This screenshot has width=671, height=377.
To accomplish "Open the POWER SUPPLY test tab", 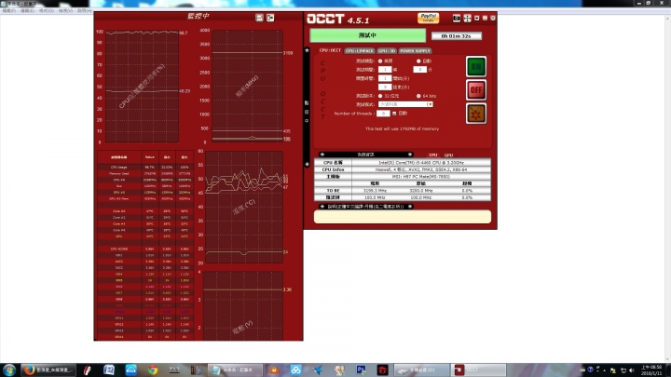I will 415,51.
